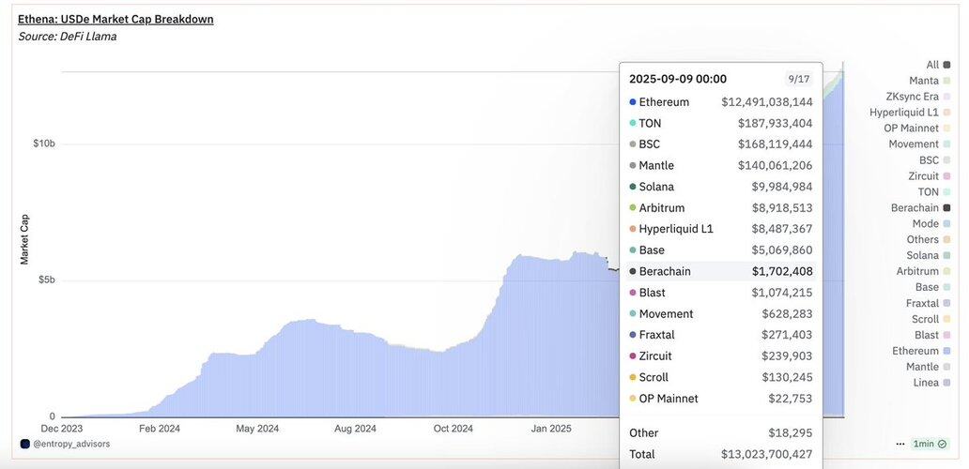Viewport: 969px width, 469px height.
Task: Select the highlighted Berachain row in tooltip
Action: point(720,271)
